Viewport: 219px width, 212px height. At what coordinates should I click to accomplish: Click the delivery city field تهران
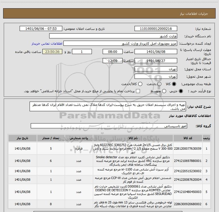156,77
